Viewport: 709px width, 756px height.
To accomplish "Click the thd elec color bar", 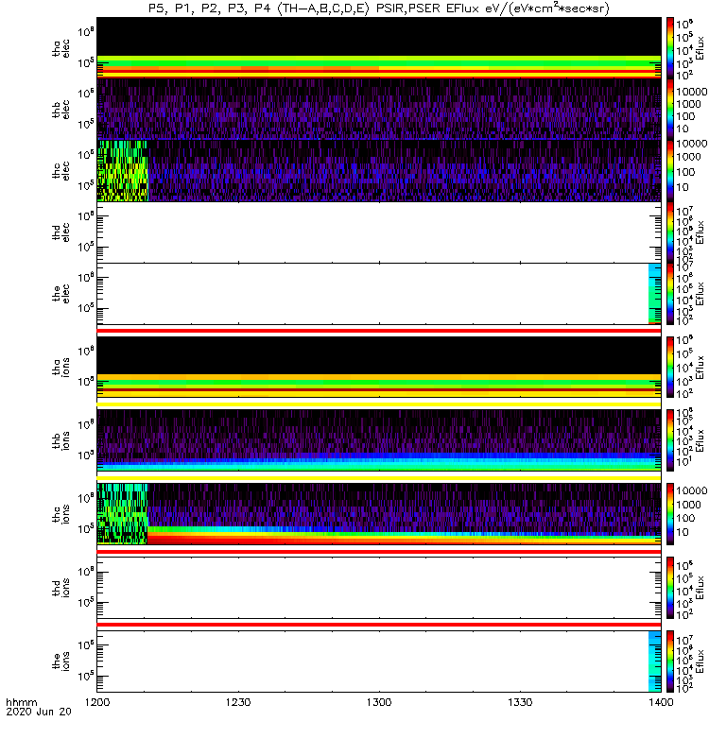I will tap(670, 232).
